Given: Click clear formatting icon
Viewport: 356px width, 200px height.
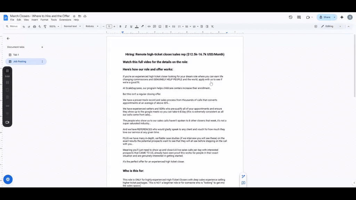Looking at the screenshot, I should (x=212, y=26).
